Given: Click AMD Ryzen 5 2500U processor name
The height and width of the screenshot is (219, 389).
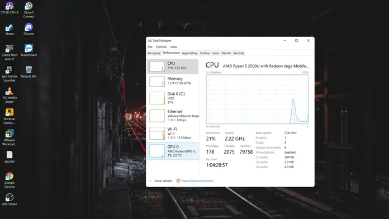Looking at the screenshot, I should [265, 66].
